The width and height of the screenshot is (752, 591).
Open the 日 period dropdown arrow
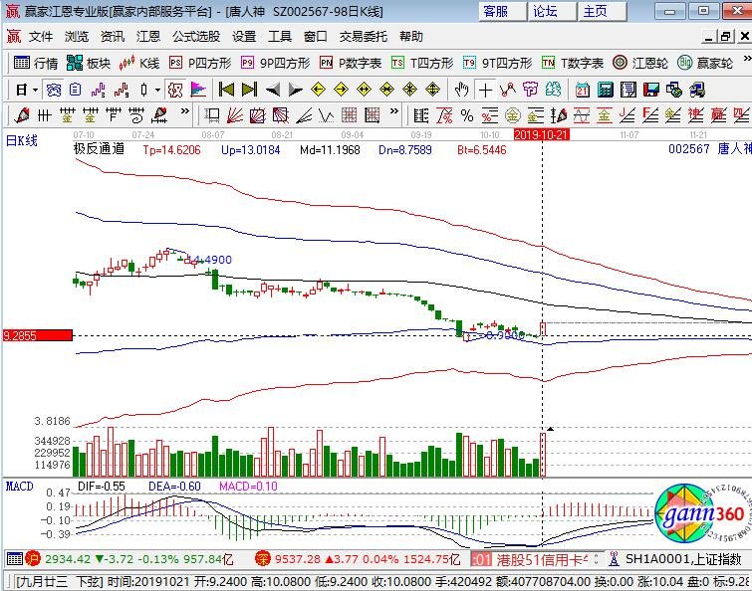tap(35, 90)
